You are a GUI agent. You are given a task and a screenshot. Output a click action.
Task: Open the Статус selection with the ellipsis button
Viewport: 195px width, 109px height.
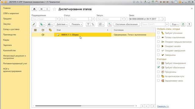[90, 19]
